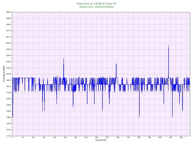Screen dimensions: 193x145
Task: Click the 480 seconds x-axis tick label
Action: pyautogui.click(x=181, y=138)
